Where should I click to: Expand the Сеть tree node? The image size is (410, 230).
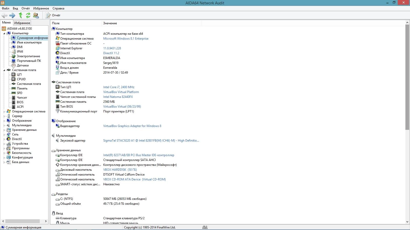4,135
